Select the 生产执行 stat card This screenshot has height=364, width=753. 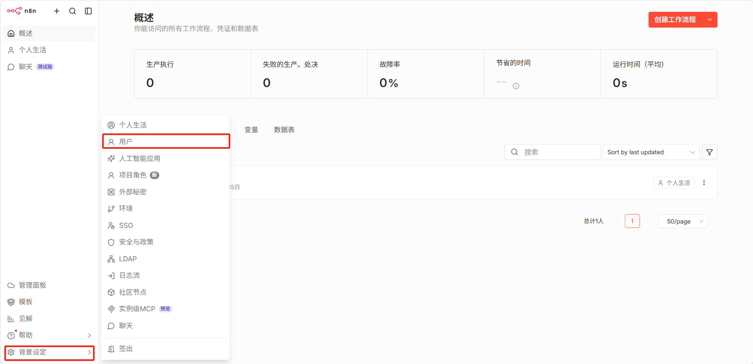pos(192,74)
